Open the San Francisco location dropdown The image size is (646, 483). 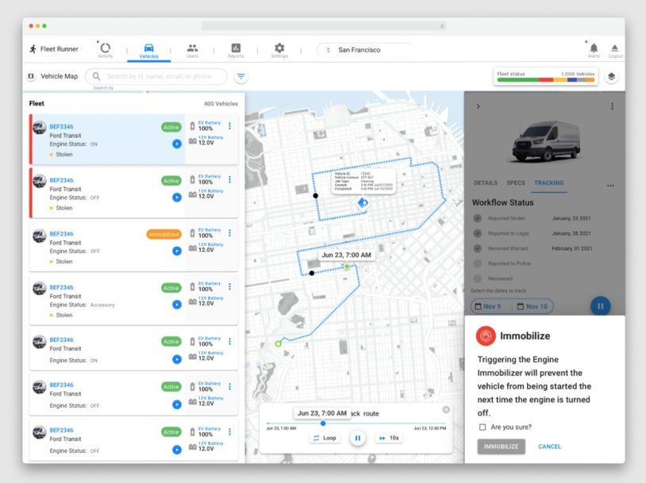pos(364,50)
